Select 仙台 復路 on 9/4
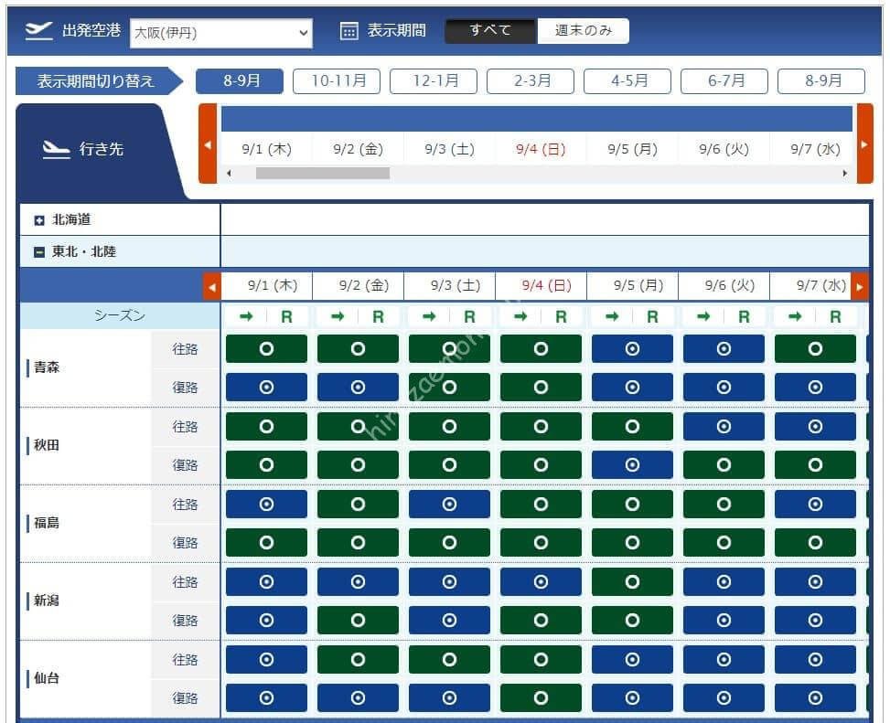The height and width of the screenshot is (723, 890). coord(541,698)
